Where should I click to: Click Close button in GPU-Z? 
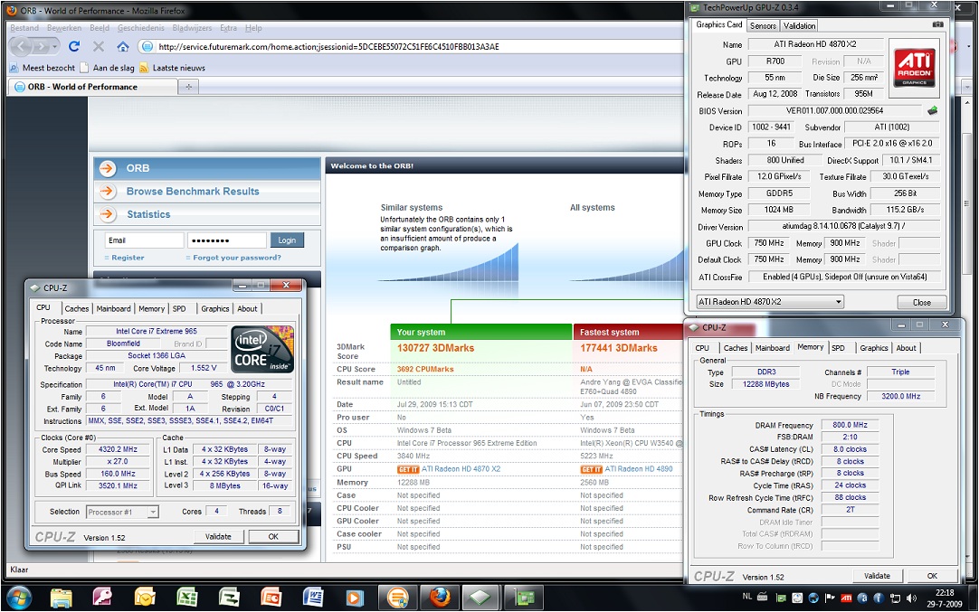[x=922, y=302]
